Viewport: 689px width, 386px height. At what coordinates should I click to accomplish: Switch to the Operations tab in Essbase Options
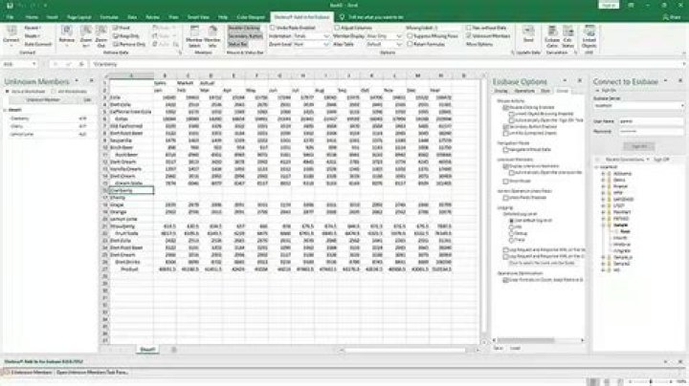click(525, 91)
